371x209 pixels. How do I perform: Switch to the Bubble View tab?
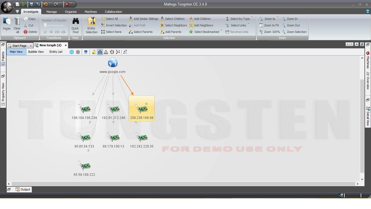(x=36, y=52)
